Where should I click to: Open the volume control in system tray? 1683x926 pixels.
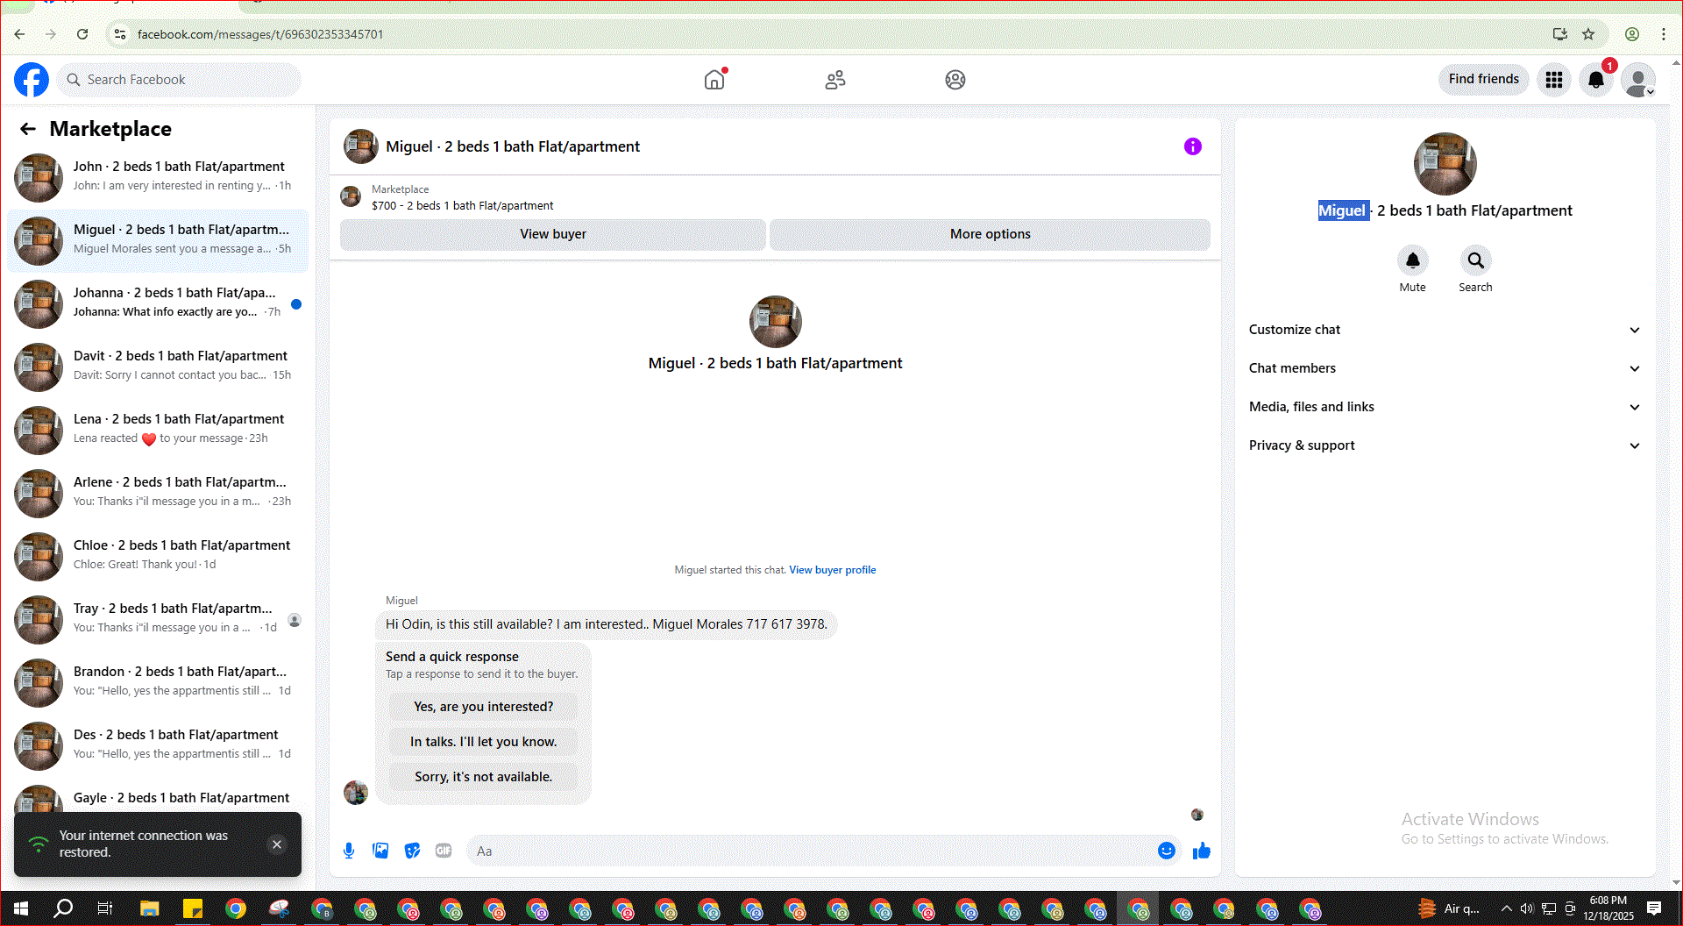coord(1527,908)
